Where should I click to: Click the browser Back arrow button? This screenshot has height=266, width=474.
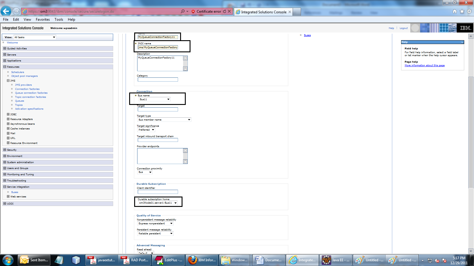(x=6, y=11)
